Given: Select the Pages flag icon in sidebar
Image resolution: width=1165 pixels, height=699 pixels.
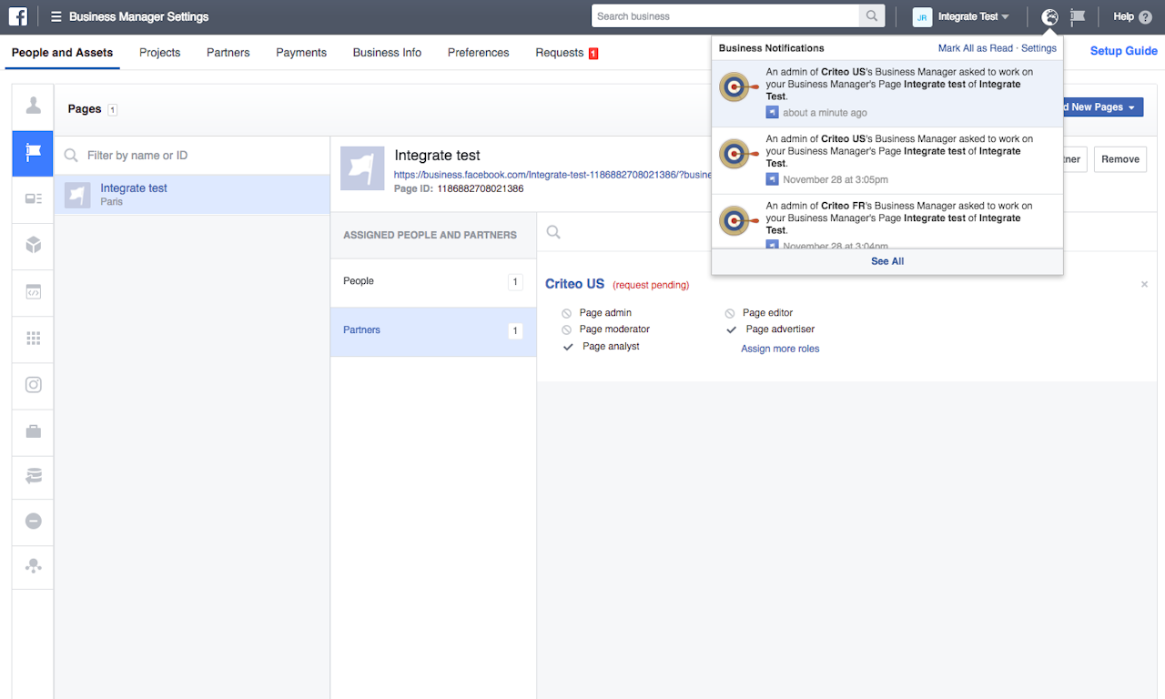Looking at the screenshot, I should click(x=34, y=153).
